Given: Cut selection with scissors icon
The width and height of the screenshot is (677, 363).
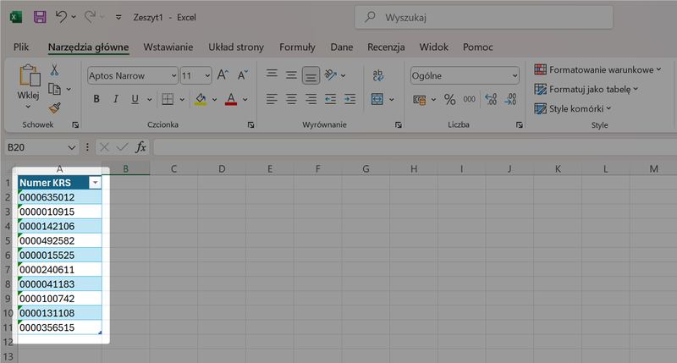Looking at the screenshot, I should pos(54,70).
